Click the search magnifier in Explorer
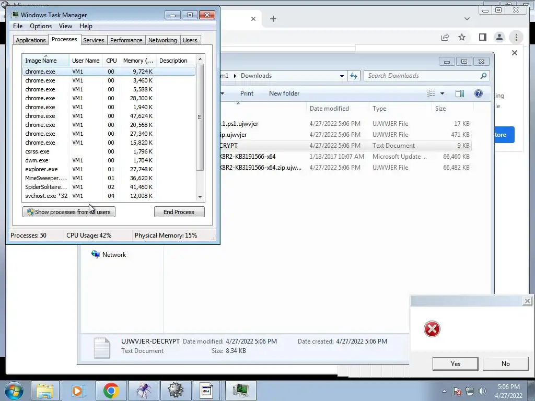This screenshot has width=535, height=401. click(483, 76)
